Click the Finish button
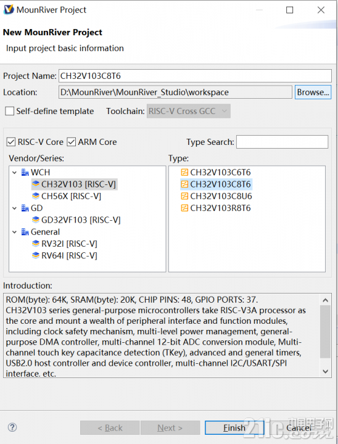The image size is (338, 444). pyautogui.click(x=234, y=427)
